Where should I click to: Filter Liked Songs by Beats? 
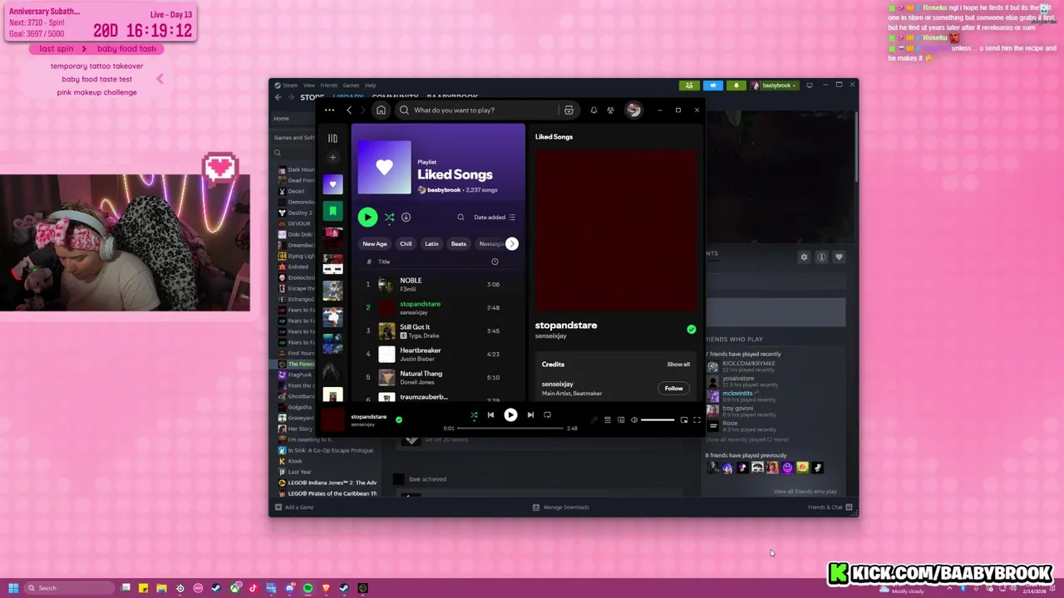[459, 243]
